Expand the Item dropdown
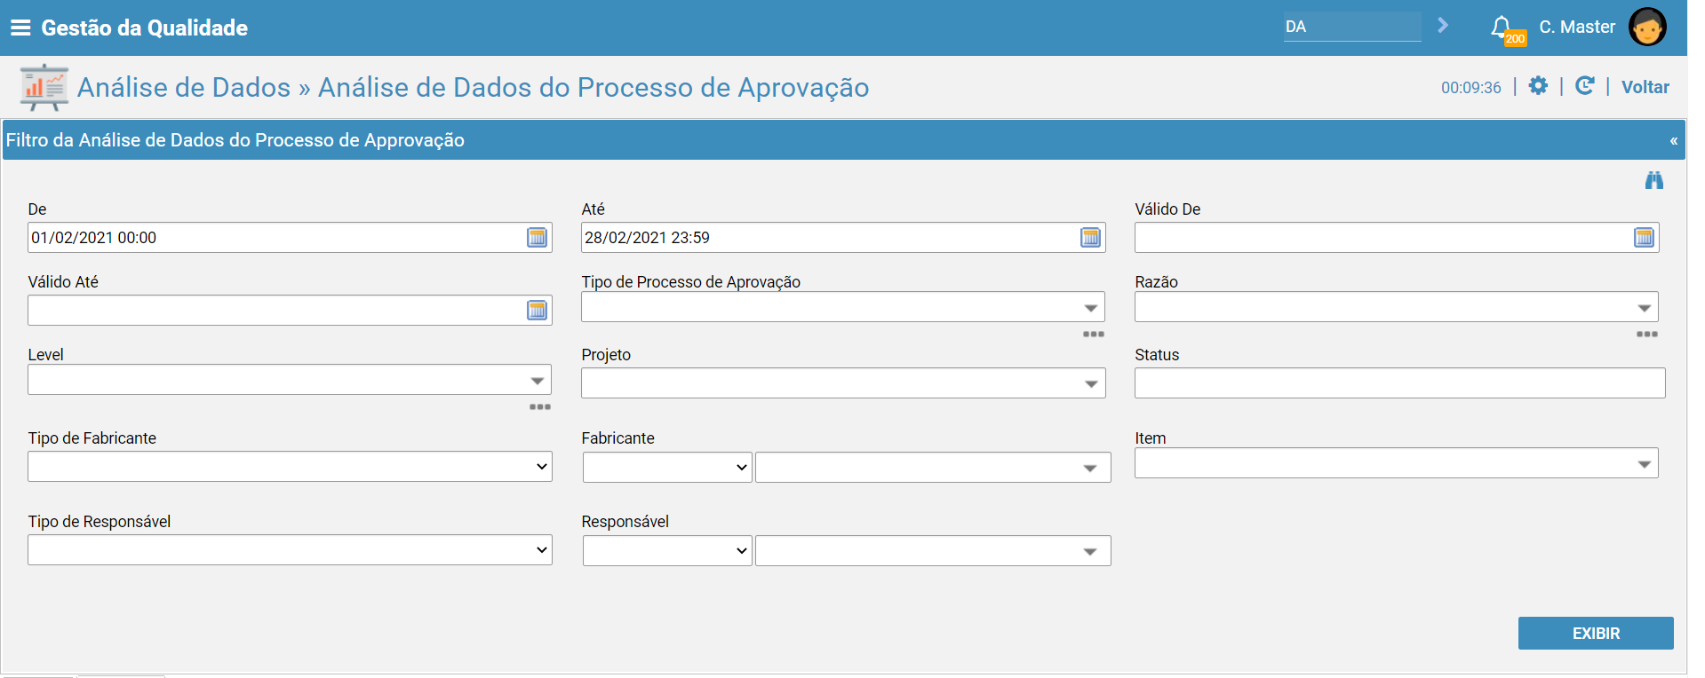The width and height of the screenshot is (1705, 678). coord(1645,464)
